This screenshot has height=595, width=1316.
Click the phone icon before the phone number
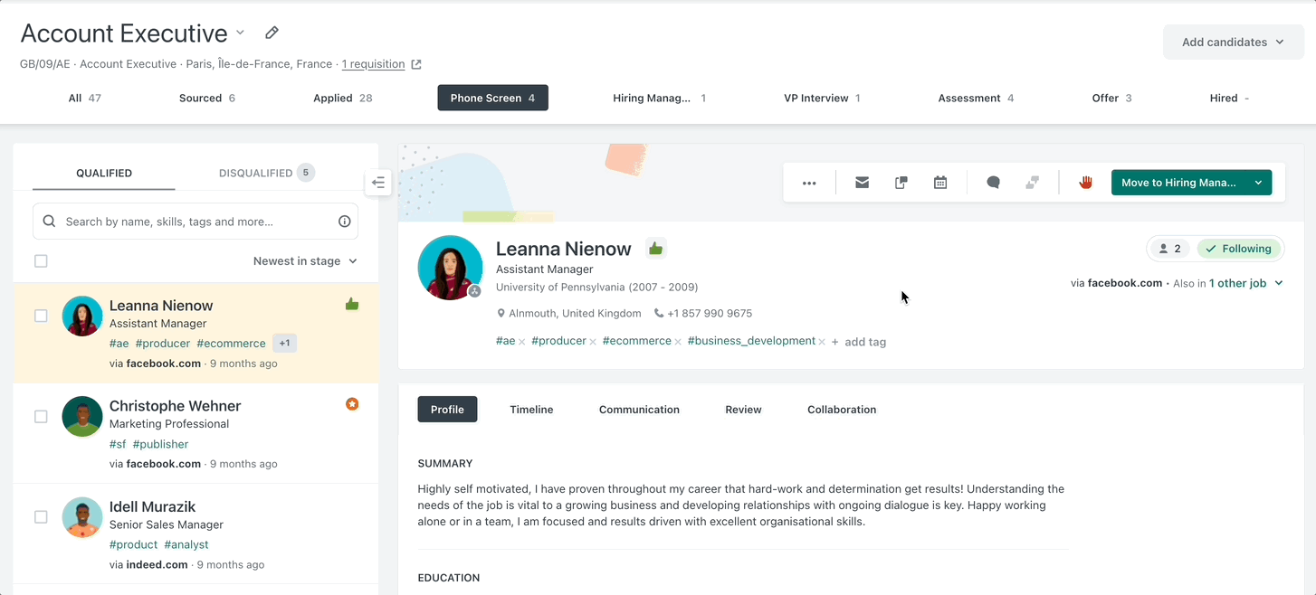[660, 314]
